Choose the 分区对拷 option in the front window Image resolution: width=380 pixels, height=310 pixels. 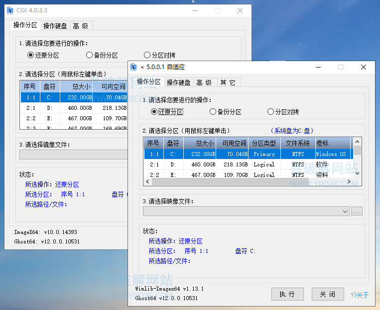[x=271, y=112]
